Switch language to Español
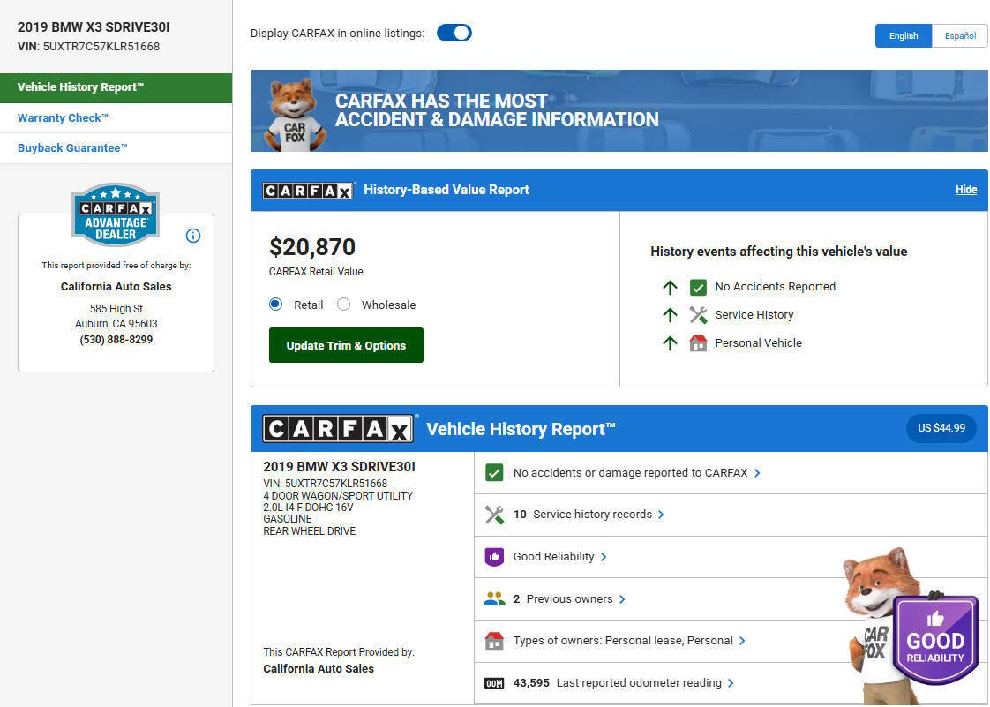The width and height of the screenshot is (990, 707). (x=959, y=36)
